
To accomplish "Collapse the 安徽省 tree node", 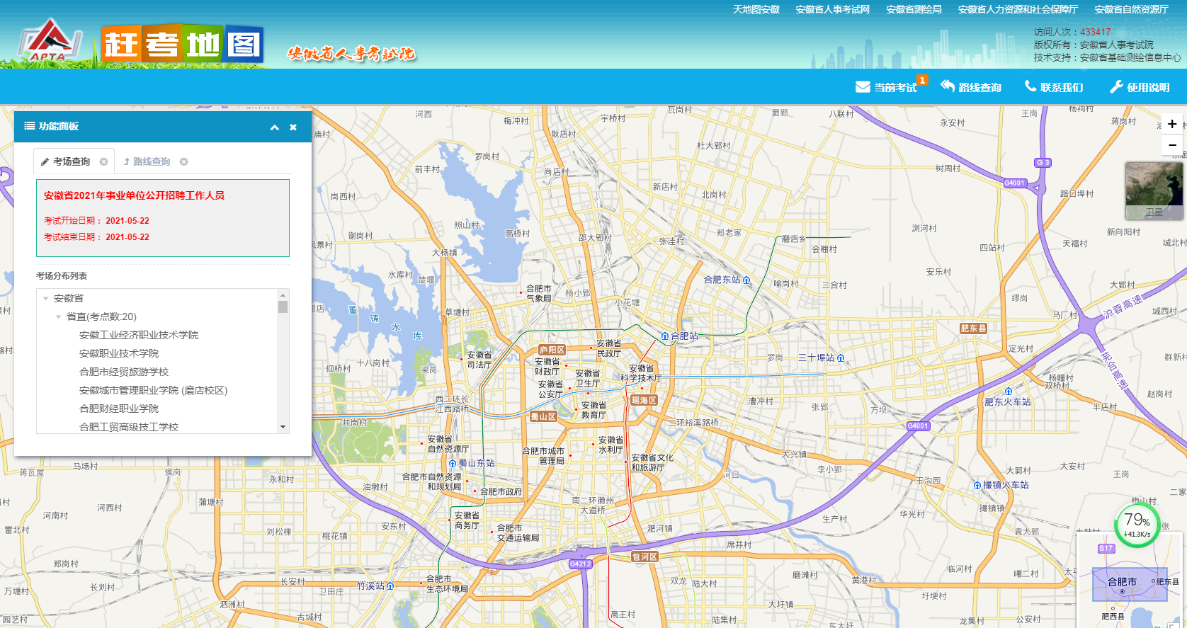I will pyautogui.click(x=46, y=298).
